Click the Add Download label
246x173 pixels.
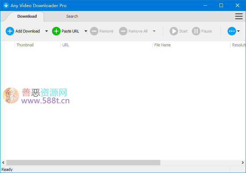pos(28,31)
